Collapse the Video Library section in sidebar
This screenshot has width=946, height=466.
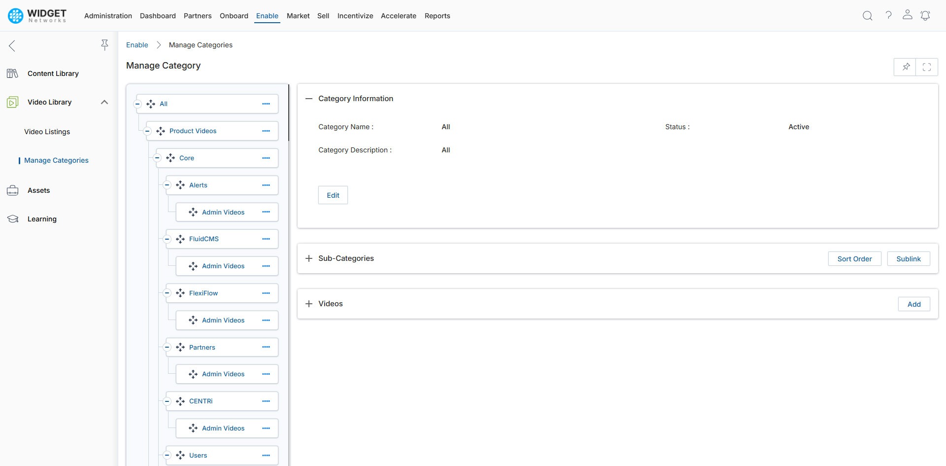coord(104,102)
